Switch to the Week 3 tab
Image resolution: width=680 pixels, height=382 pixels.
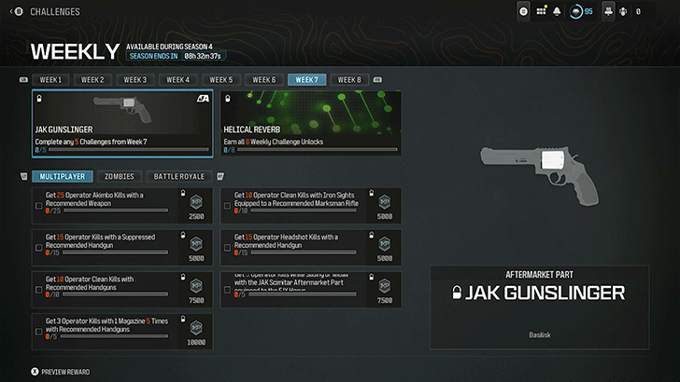135,79
